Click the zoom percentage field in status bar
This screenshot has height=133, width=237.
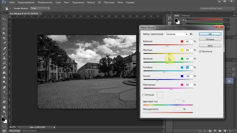(13, 127)
